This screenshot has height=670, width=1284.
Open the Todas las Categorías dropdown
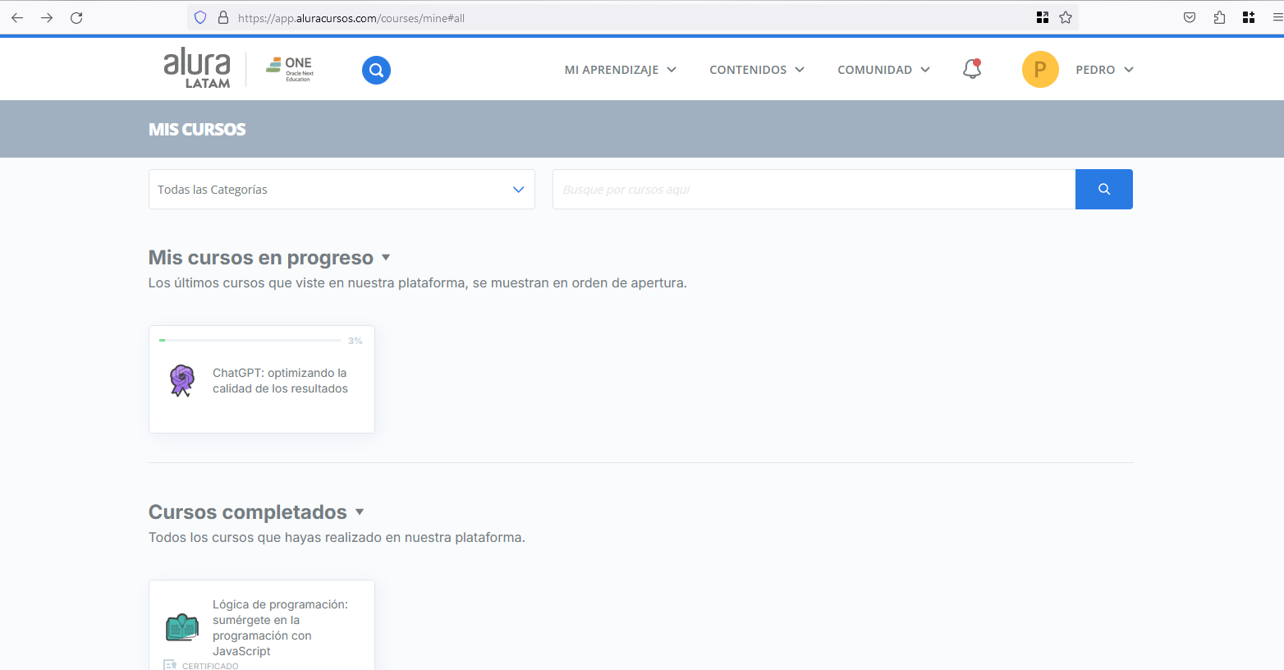pyautogui.click(x=342, y=189)
